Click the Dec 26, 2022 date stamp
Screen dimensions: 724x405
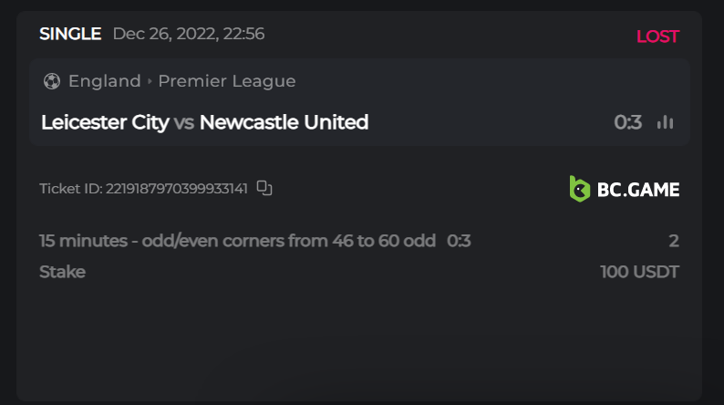point(189,35)
